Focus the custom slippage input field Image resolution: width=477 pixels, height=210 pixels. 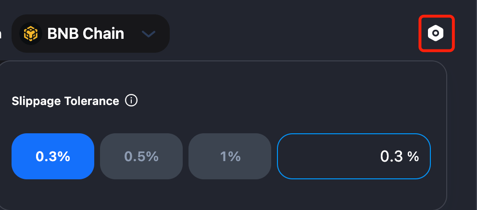point(337,156)
